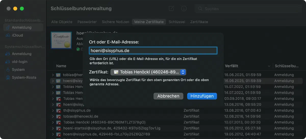The image size is (306, 139).
Task: Click expiry date 12.08.2016, 14:59:56
Action: click(x=243, y=116)
